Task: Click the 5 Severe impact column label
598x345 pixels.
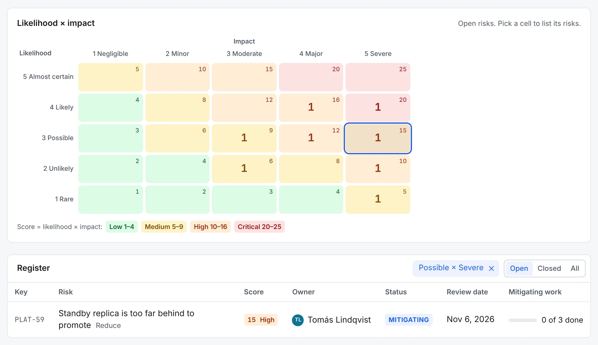Action: pyautogui.click(x=378, y=54)
